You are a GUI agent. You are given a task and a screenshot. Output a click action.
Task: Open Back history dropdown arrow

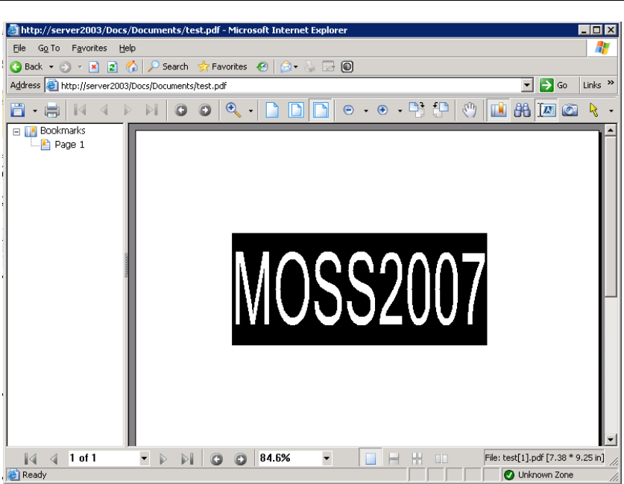point(51,67)
